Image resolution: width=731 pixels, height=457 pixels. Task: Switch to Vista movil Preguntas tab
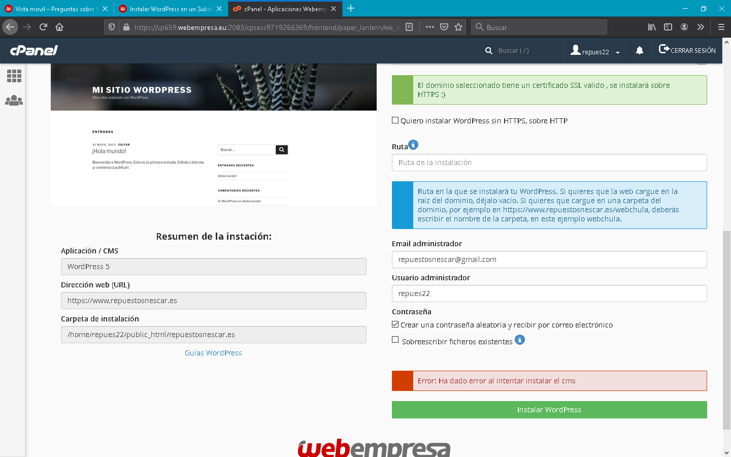[x=56, y=9]
